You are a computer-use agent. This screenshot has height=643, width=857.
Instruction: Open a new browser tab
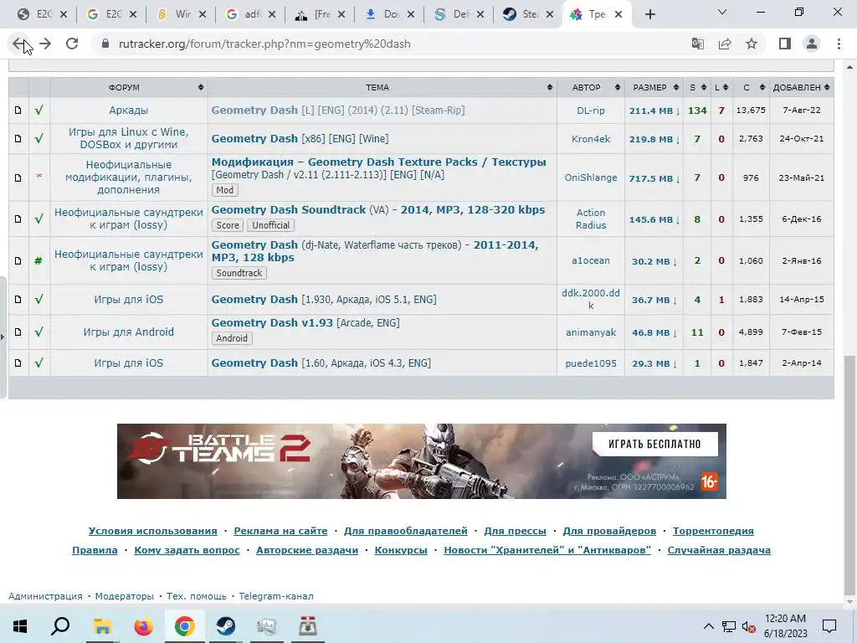coord(649,15)
